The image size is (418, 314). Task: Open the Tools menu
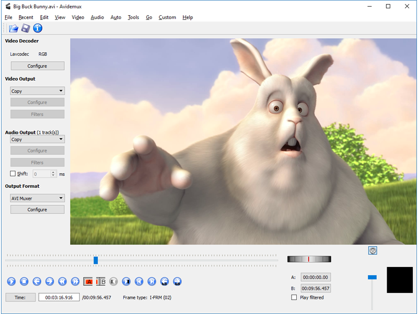coord(133,17)
